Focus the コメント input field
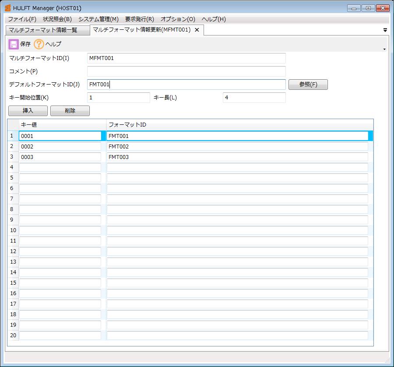 point(186,71)
